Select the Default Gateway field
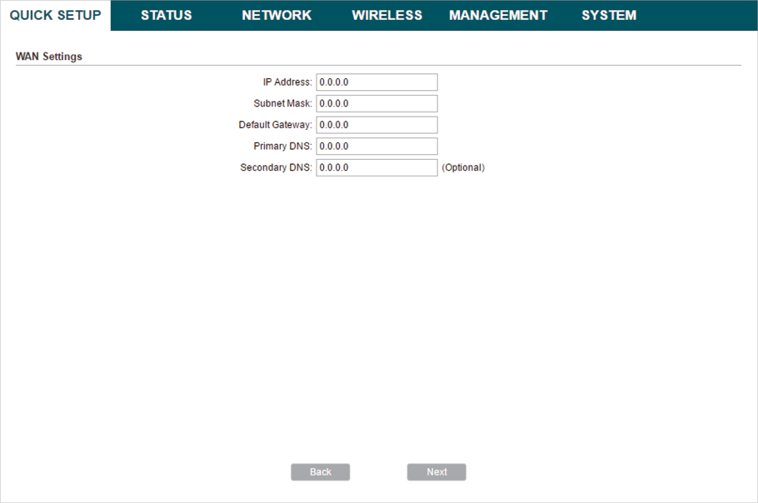This screenshot has width=758, height=503. tap(377, 125)
